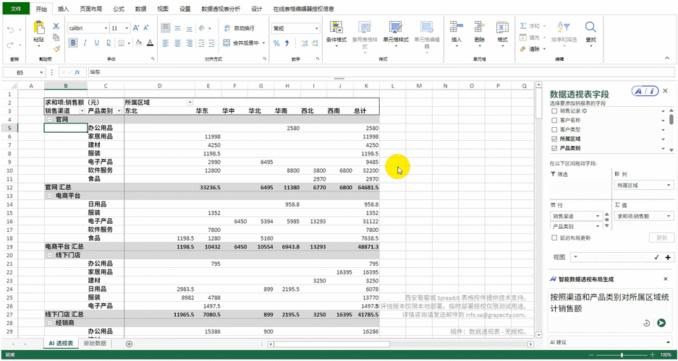Click the Undo arrow icon

[10, 30]
